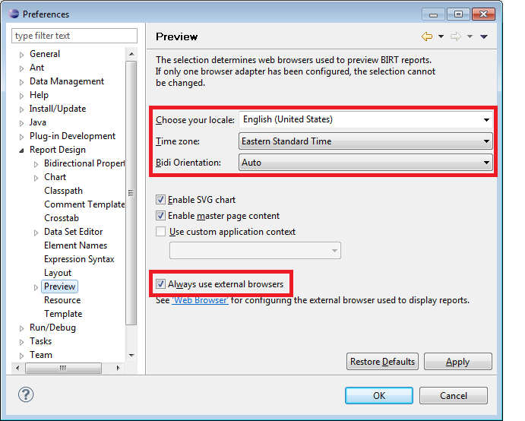The height and width of the screenshot is (421, 525).
Task: Toggle Enable master page content checkbox
Action: click(160, 216)
